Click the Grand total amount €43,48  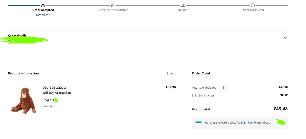[x=281, y=109]
